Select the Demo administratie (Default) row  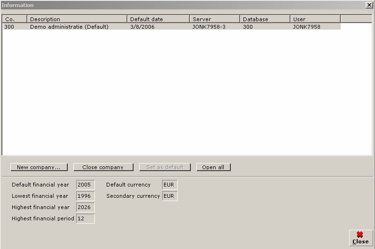coord(69,27)
